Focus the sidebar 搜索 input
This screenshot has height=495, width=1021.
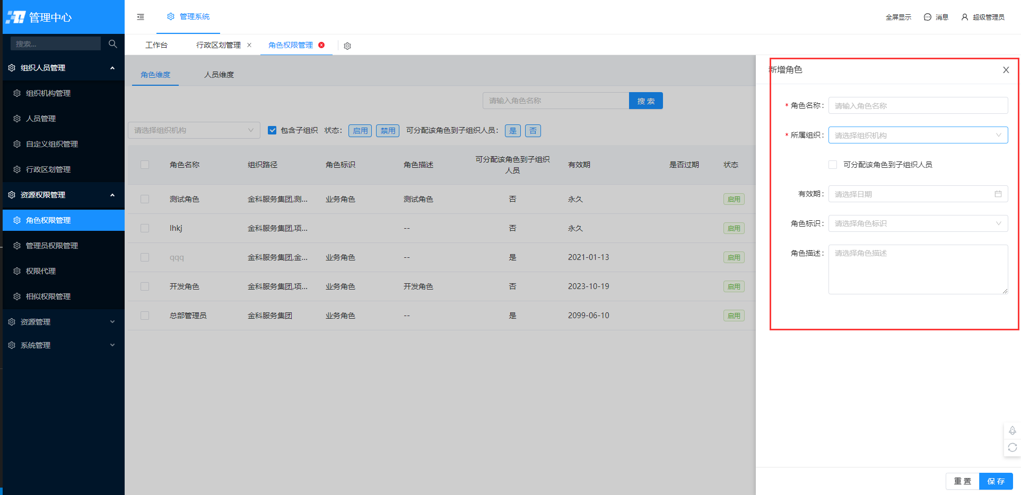pos(56,43)
